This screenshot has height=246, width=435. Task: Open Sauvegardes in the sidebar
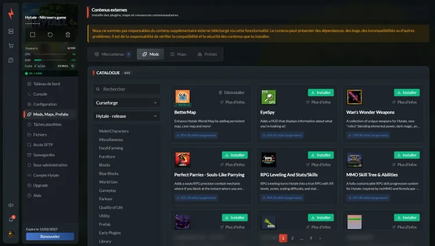pyautogui.click(x=50, y=155)
